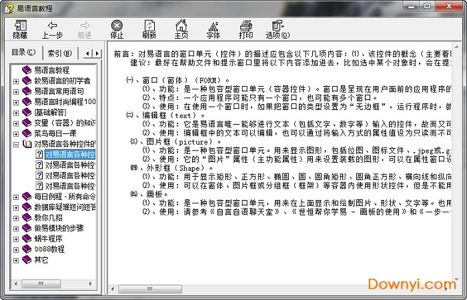
Task: Click the ㈡、编辑框（text） heading
Action: [166, 115]
